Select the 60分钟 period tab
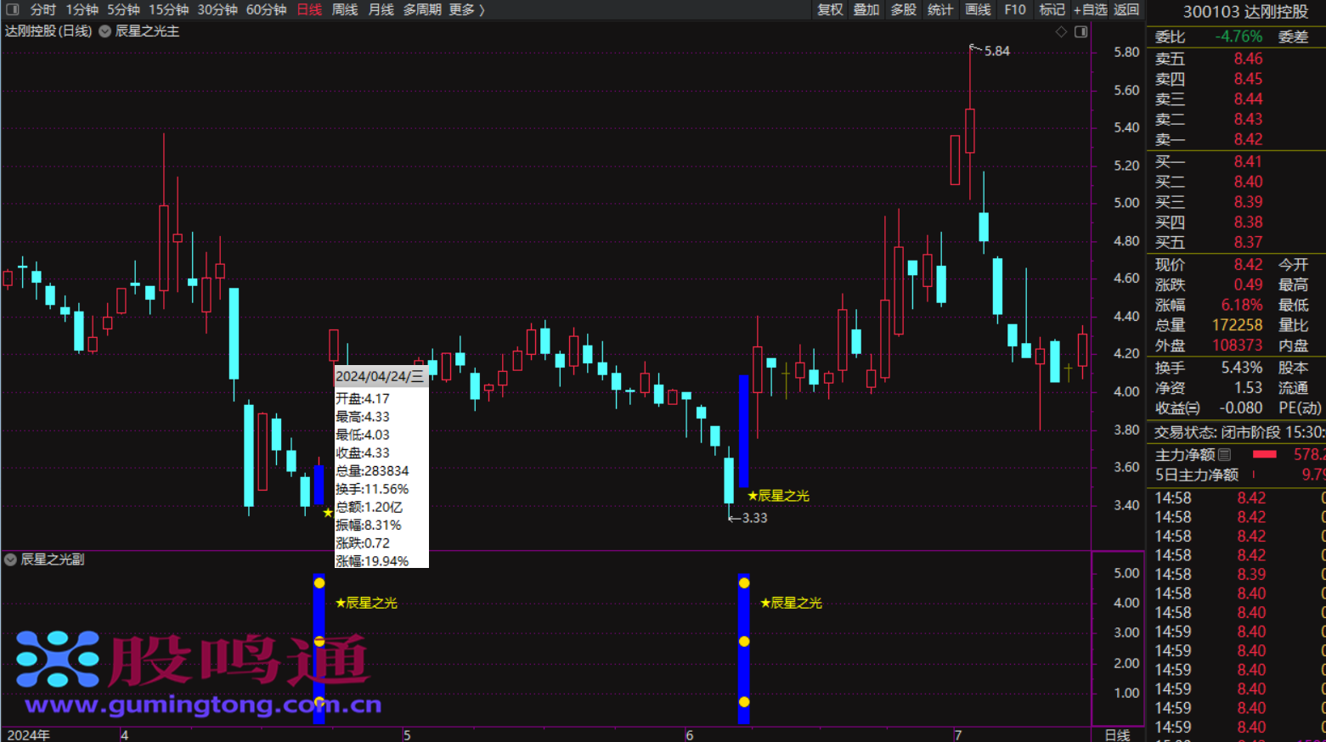Image resolution: width=1326 pixels, height=742 pixels. 266,9
